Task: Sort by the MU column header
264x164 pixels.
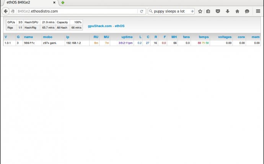Action: [106, 37]
